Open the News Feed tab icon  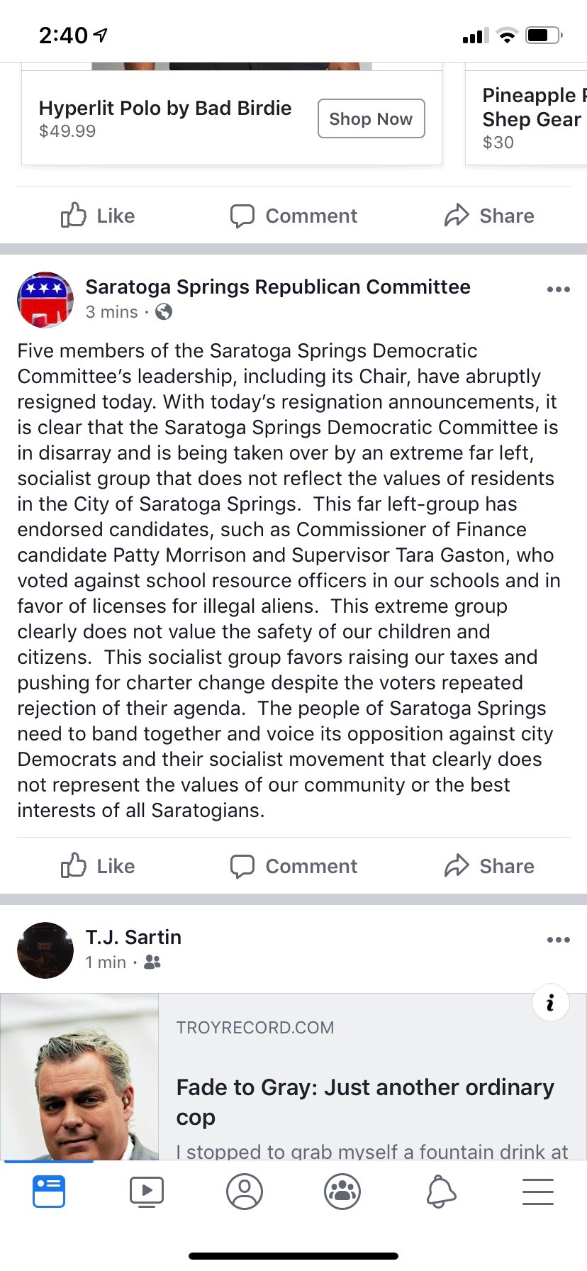click(49, 1192)
